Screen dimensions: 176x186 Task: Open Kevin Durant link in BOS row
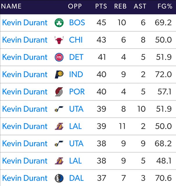[x=25, y=23]
